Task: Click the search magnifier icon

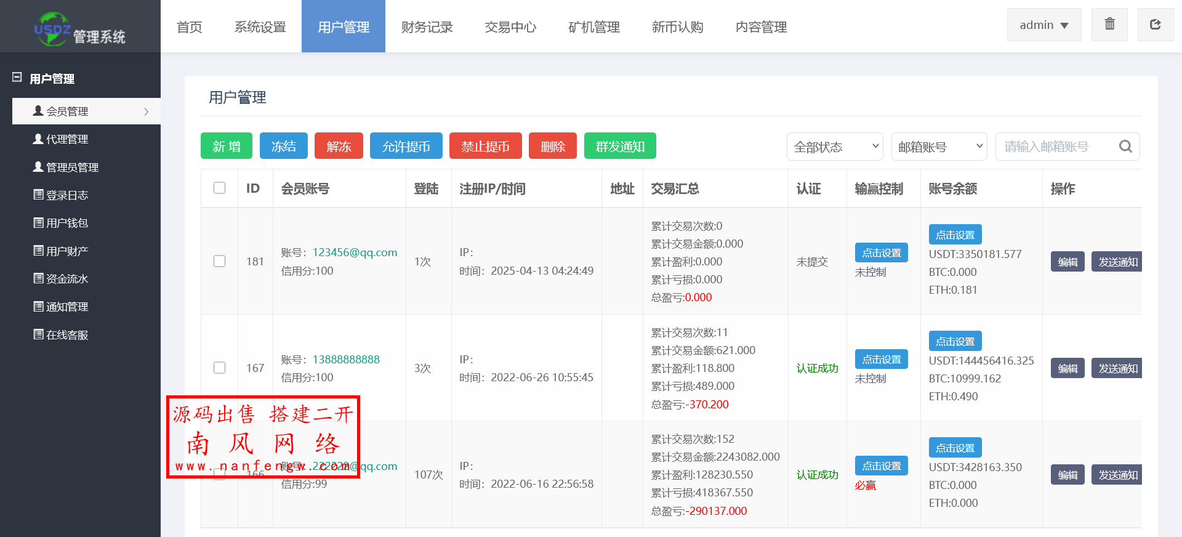Action: 1125,147
